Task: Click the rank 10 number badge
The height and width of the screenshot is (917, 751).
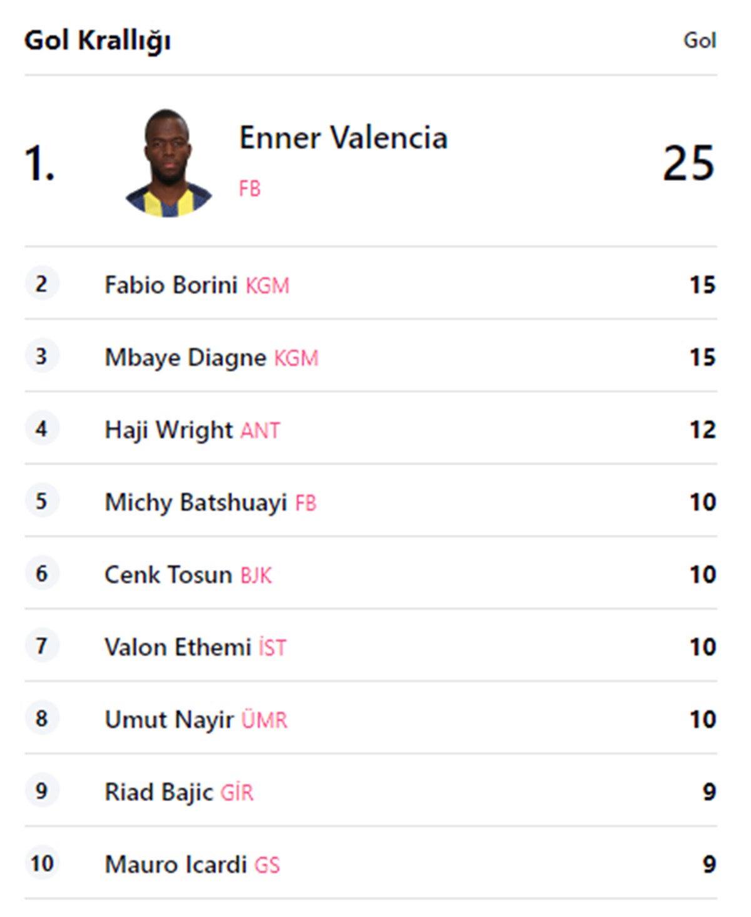Action: click(42, 864)
